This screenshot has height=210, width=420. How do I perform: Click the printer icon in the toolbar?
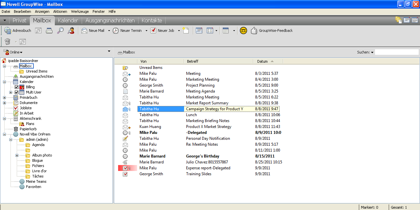tap(49, 31)
